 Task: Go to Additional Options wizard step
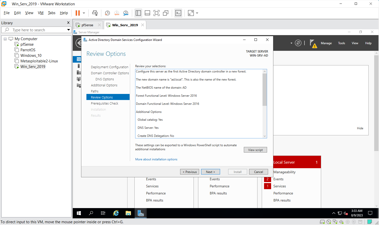coord(104,85)
